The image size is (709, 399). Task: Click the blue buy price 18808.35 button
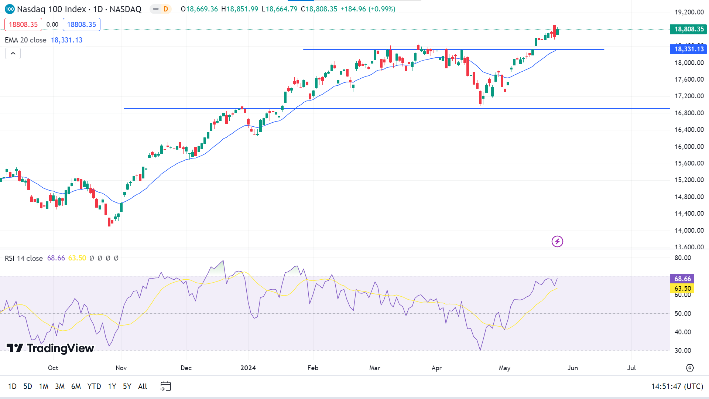click(x=82, y=24)
